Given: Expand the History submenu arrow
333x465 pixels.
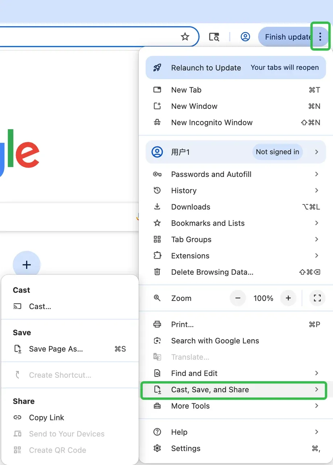Looking at the screenshot, I should point(317,190).
